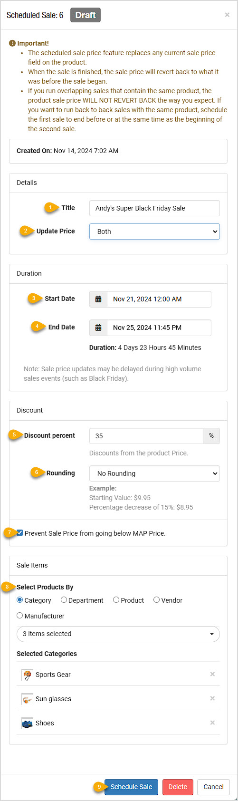Remove Sports Gear category with its X icon
Image resolution: width=238 pixels, height=801 pixels.
(212, 674)
